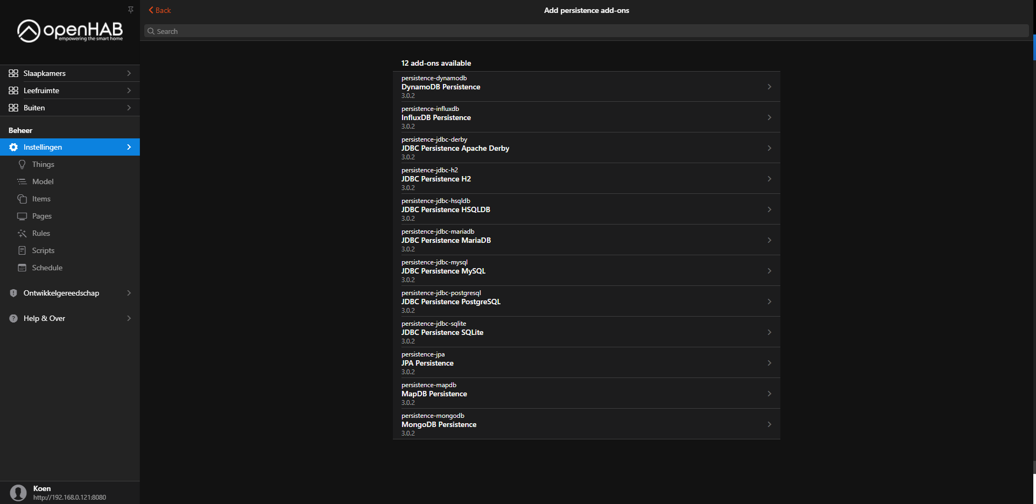1036x504 pixels.
Task: Click the openHAB logo
Action: pos(70,31)
